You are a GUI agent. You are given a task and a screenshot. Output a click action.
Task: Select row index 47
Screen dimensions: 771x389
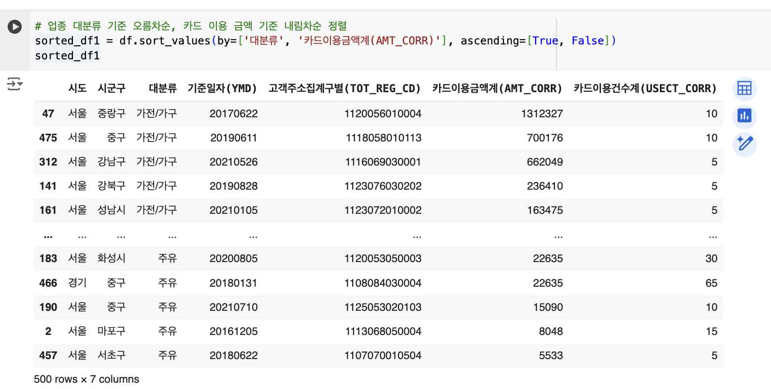[48, 114]
